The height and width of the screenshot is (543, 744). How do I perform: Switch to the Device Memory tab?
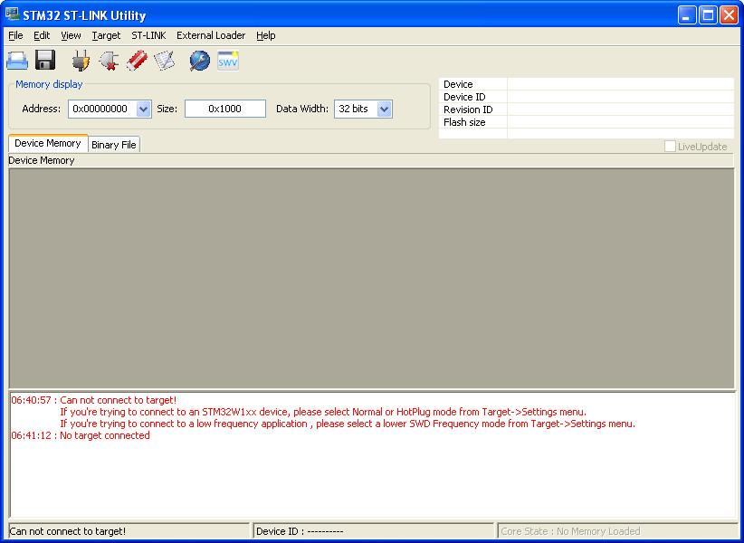(x=48, y=143)
